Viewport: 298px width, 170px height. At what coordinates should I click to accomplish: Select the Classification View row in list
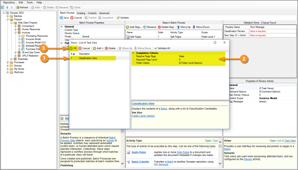pyautogui.click(x=88, y=58)
